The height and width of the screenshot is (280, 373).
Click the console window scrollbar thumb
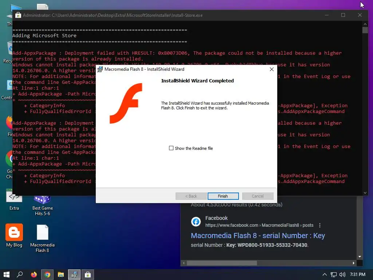365,30
